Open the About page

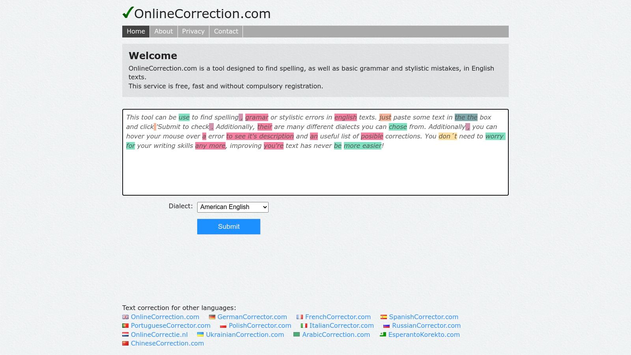[x=164, y=32]
